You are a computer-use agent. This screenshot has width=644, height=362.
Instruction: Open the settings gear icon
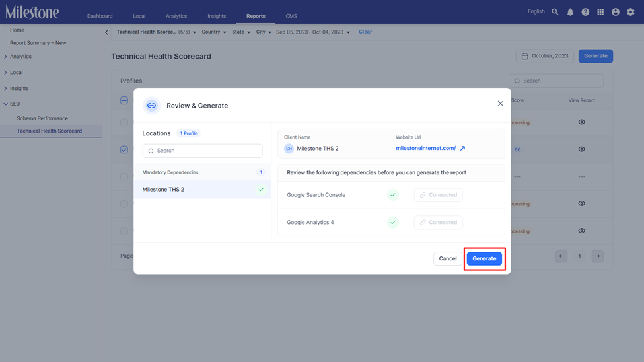[630, 12]
